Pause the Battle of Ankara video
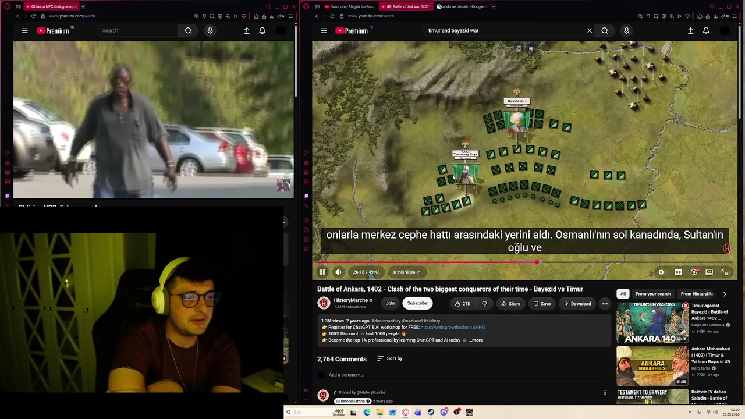745x419 pixels. point(322,272)
